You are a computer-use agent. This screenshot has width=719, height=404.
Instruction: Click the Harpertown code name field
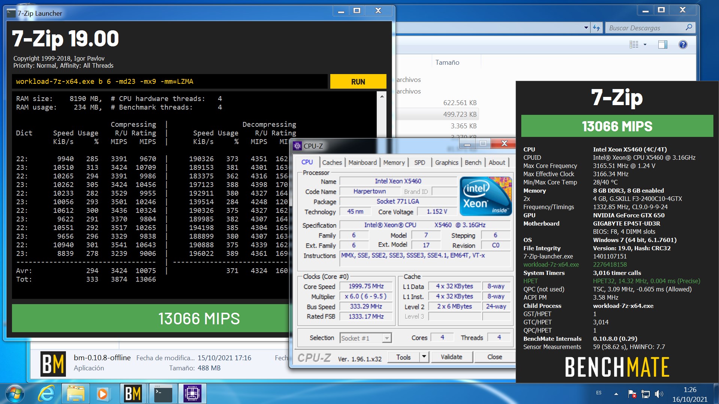click(369, 192)
